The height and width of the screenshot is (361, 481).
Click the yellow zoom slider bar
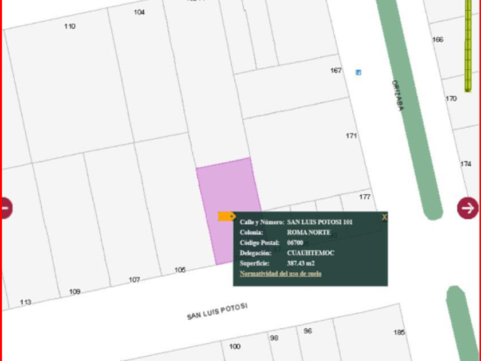468,46
